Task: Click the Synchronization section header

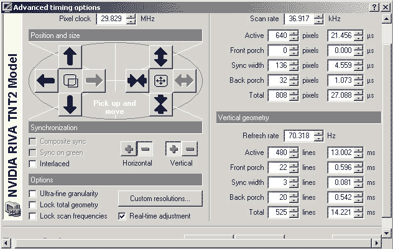Action: point(115,128)
